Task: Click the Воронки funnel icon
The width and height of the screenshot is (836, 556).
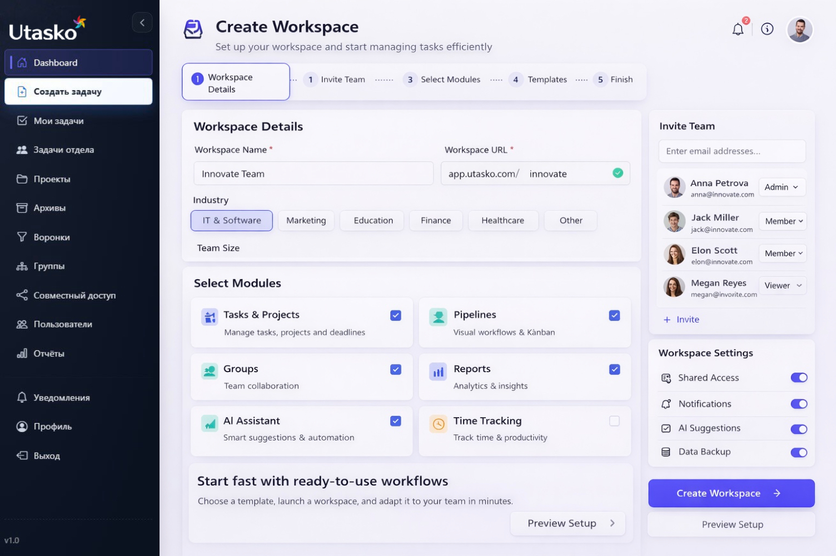Action: 22,237
